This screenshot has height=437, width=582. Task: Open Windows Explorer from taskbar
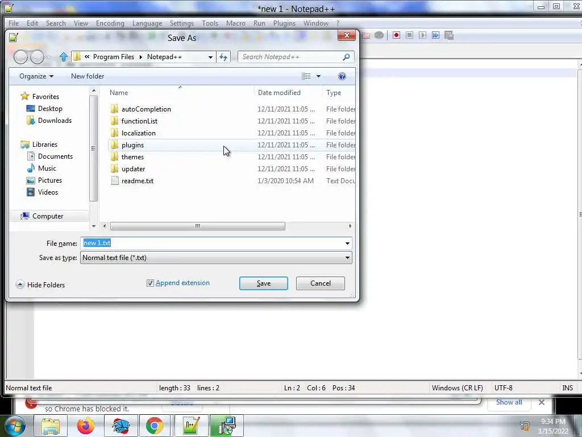51,426
